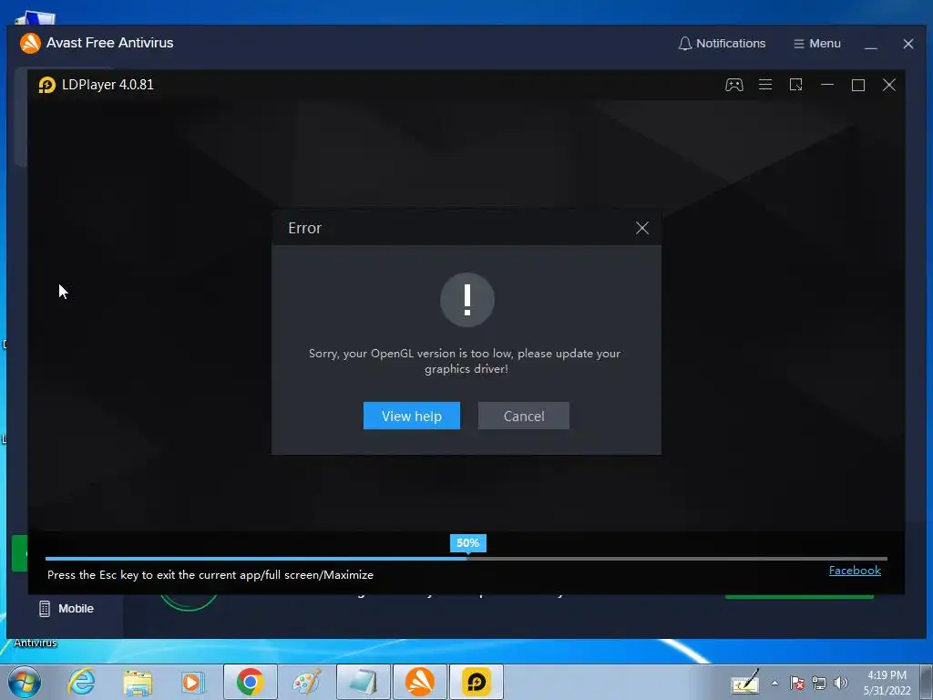This screenshot has width=933, height=700.
Task: Select Mobile in Avast sidebar
Action: pos(66,608)
